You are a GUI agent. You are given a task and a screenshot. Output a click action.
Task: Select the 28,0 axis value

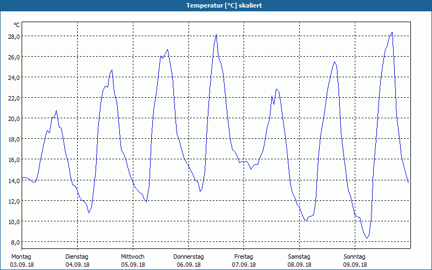coord(14,37)
